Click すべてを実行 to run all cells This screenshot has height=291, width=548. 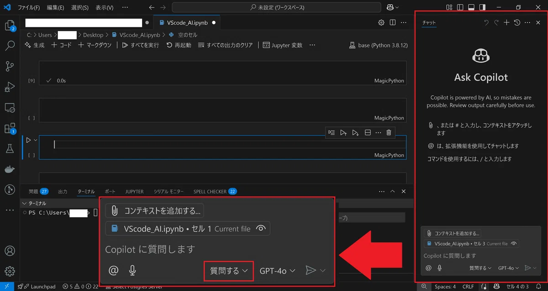pyautogui.click(x=141, y=45)
